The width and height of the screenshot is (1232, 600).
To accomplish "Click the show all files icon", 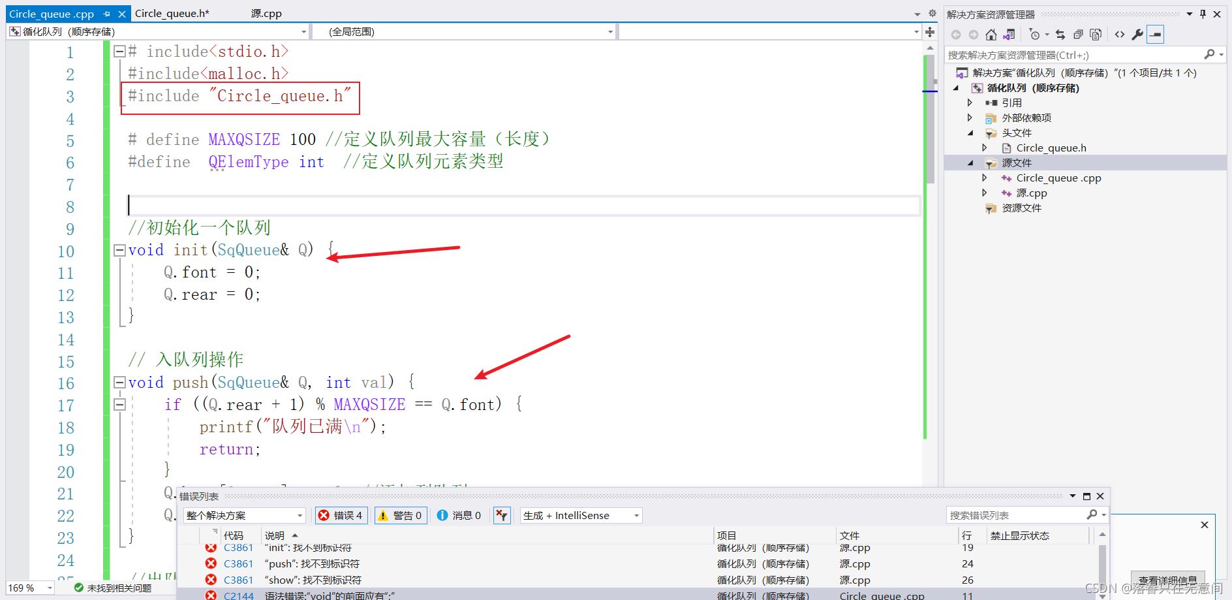I will pos(1096,35).
